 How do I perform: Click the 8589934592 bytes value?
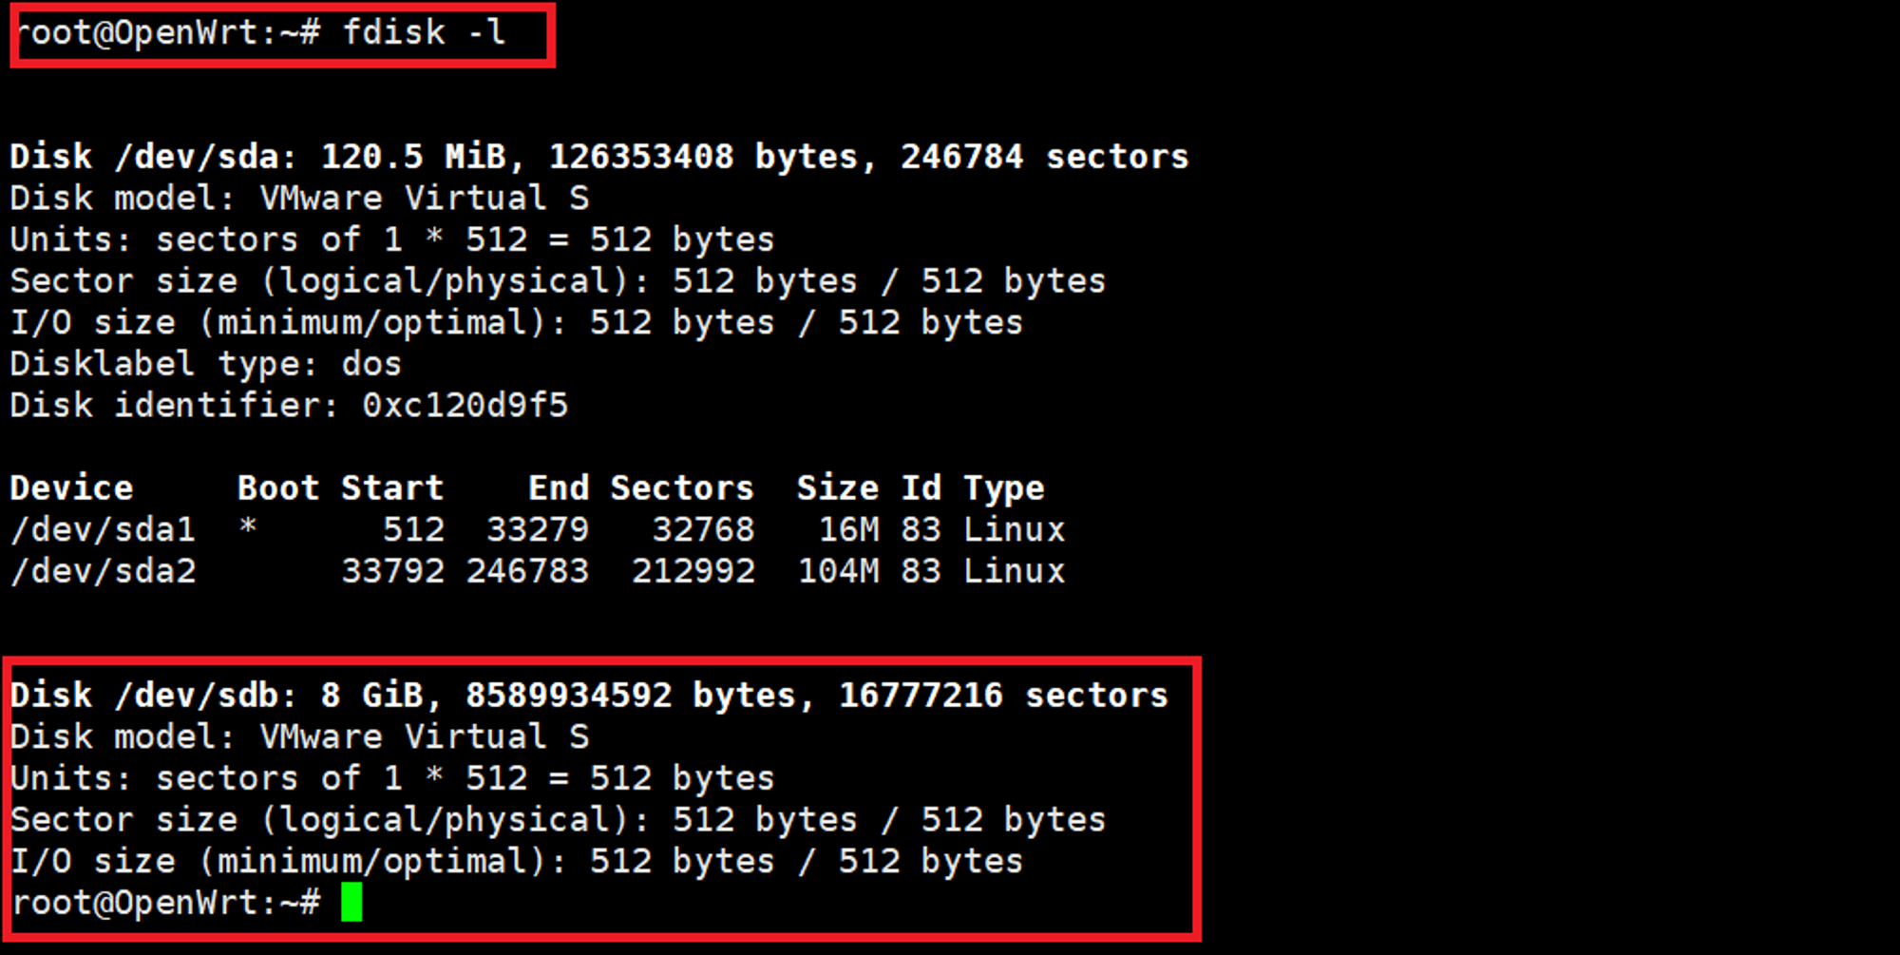click(x=568, y=696)
